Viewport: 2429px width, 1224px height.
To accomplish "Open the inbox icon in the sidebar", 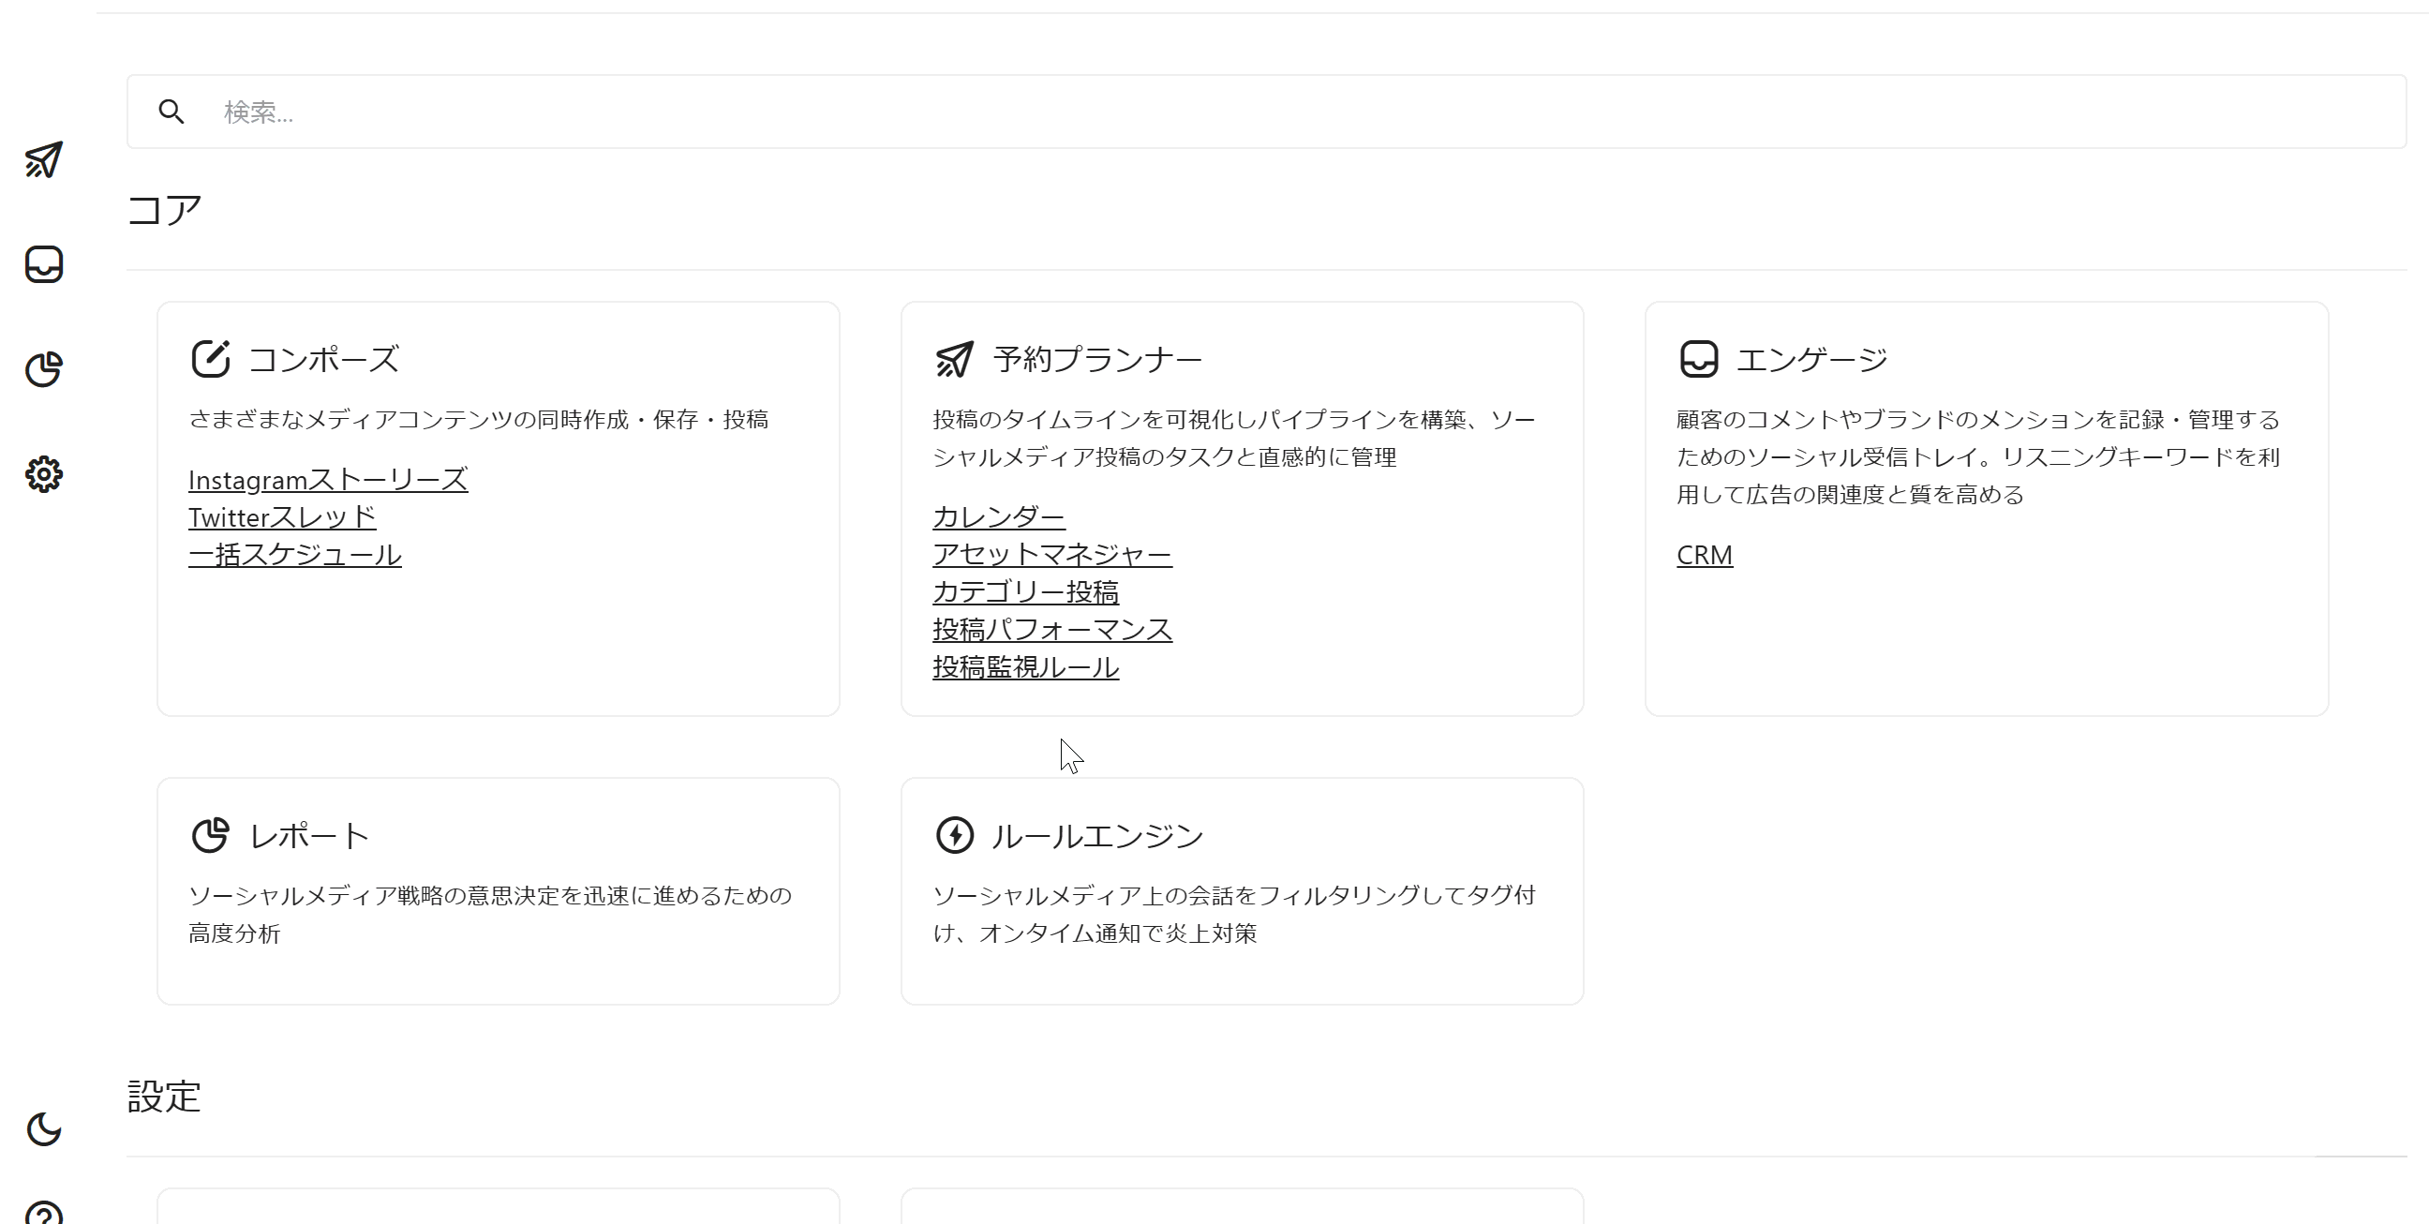I will 43,264.
